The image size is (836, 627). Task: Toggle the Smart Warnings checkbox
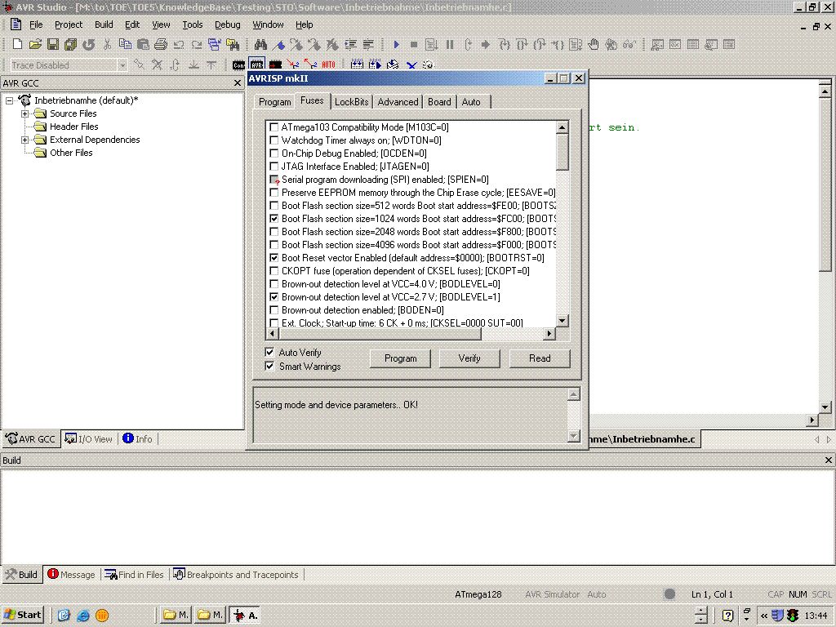269,367
